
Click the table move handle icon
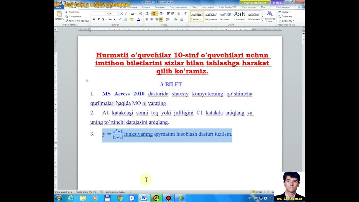click(x=87, y=80)
